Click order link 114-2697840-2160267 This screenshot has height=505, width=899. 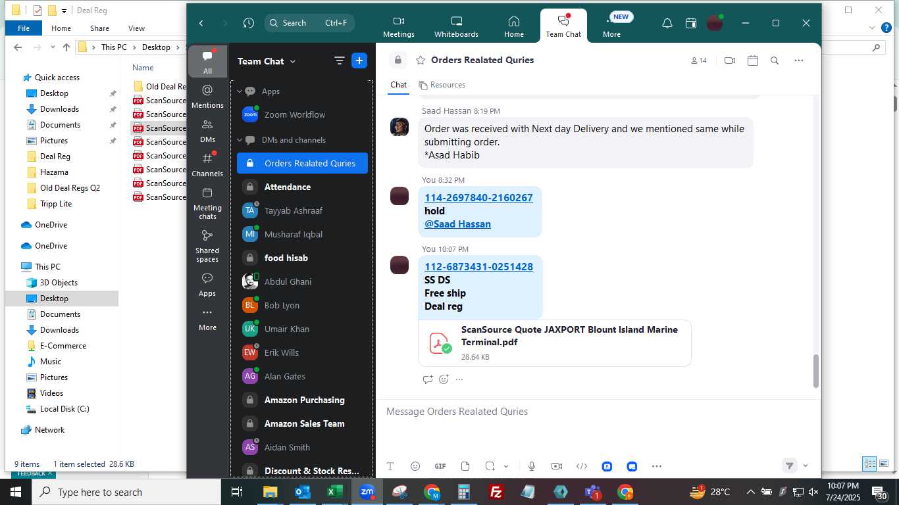pyautogui.click(x=478, y=197)
